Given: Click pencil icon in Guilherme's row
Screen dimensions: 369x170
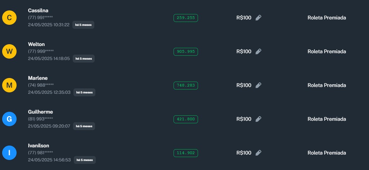Looking at the screenshot, I should click(258, 119).
